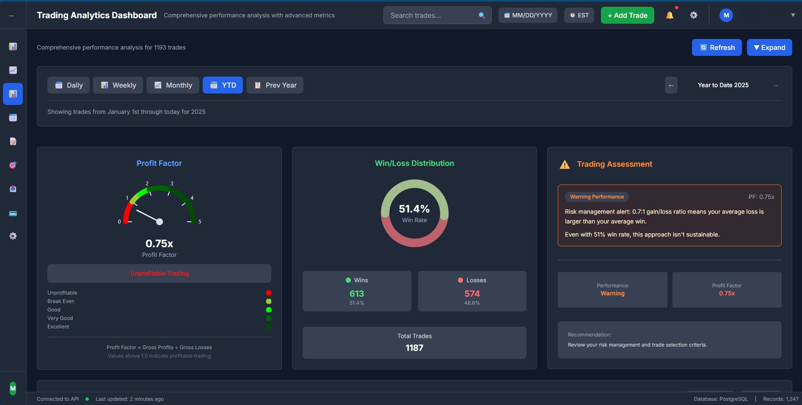This screenshot has width=802, height=405.
Task: Switch to the Prev Year tab
Action: [275, 85]
